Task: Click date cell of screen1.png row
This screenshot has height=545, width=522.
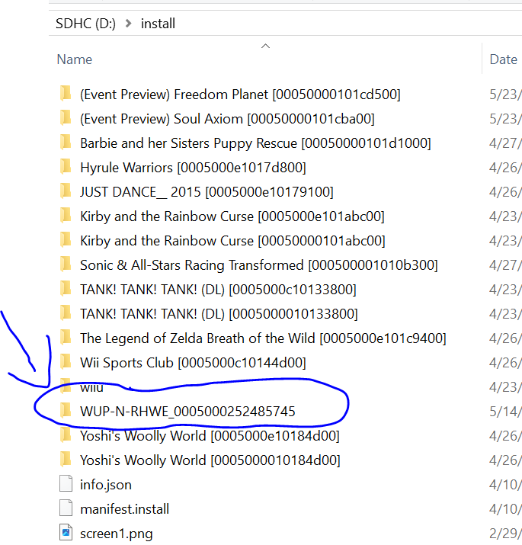Action: (x=505, y=534)
